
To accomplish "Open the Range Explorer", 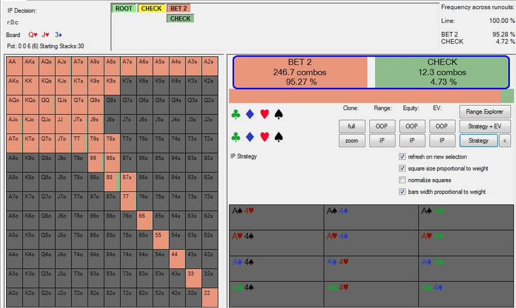I will tap(485, 112).
